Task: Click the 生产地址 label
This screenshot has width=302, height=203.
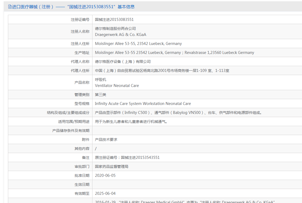Action: tap(82, 53)
